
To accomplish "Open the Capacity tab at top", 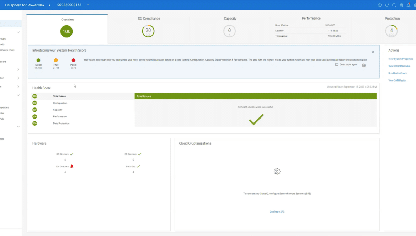I will tap(230, 29).
